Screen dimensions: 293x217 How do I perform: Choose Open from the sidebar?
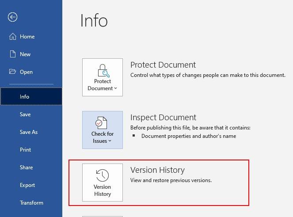click(x=31, y=72)
